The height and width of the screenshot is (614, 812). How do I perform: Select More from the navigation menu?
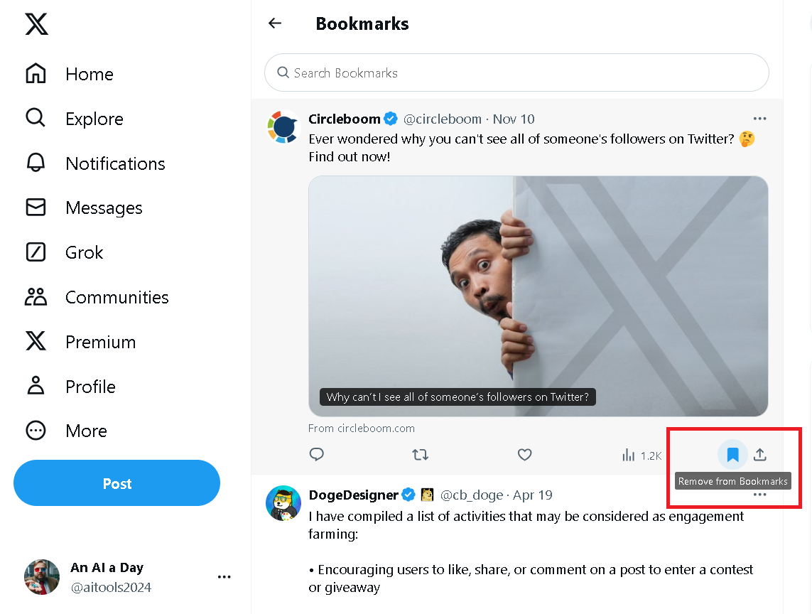tap(36, 430)
